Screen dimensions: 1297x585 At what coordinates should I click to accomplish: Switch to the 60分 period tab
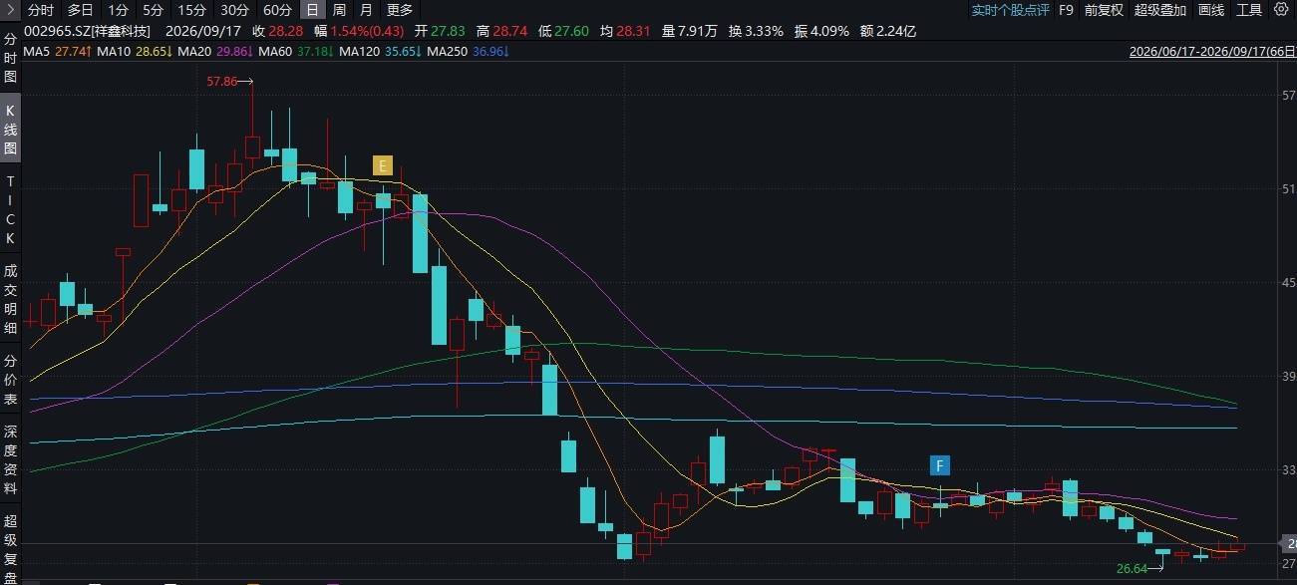tap(278, 10)
